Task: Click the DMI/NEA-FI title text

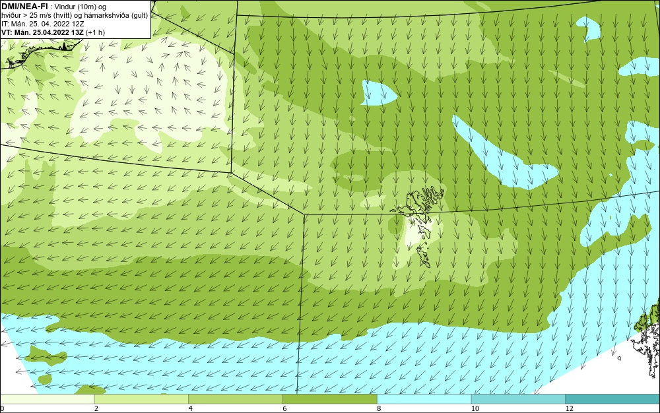Action: point(24,7)
